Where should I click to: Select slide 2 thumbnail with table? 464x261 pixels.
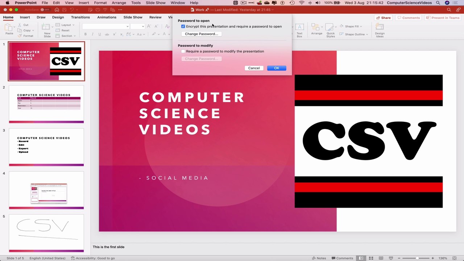[46, 104]
